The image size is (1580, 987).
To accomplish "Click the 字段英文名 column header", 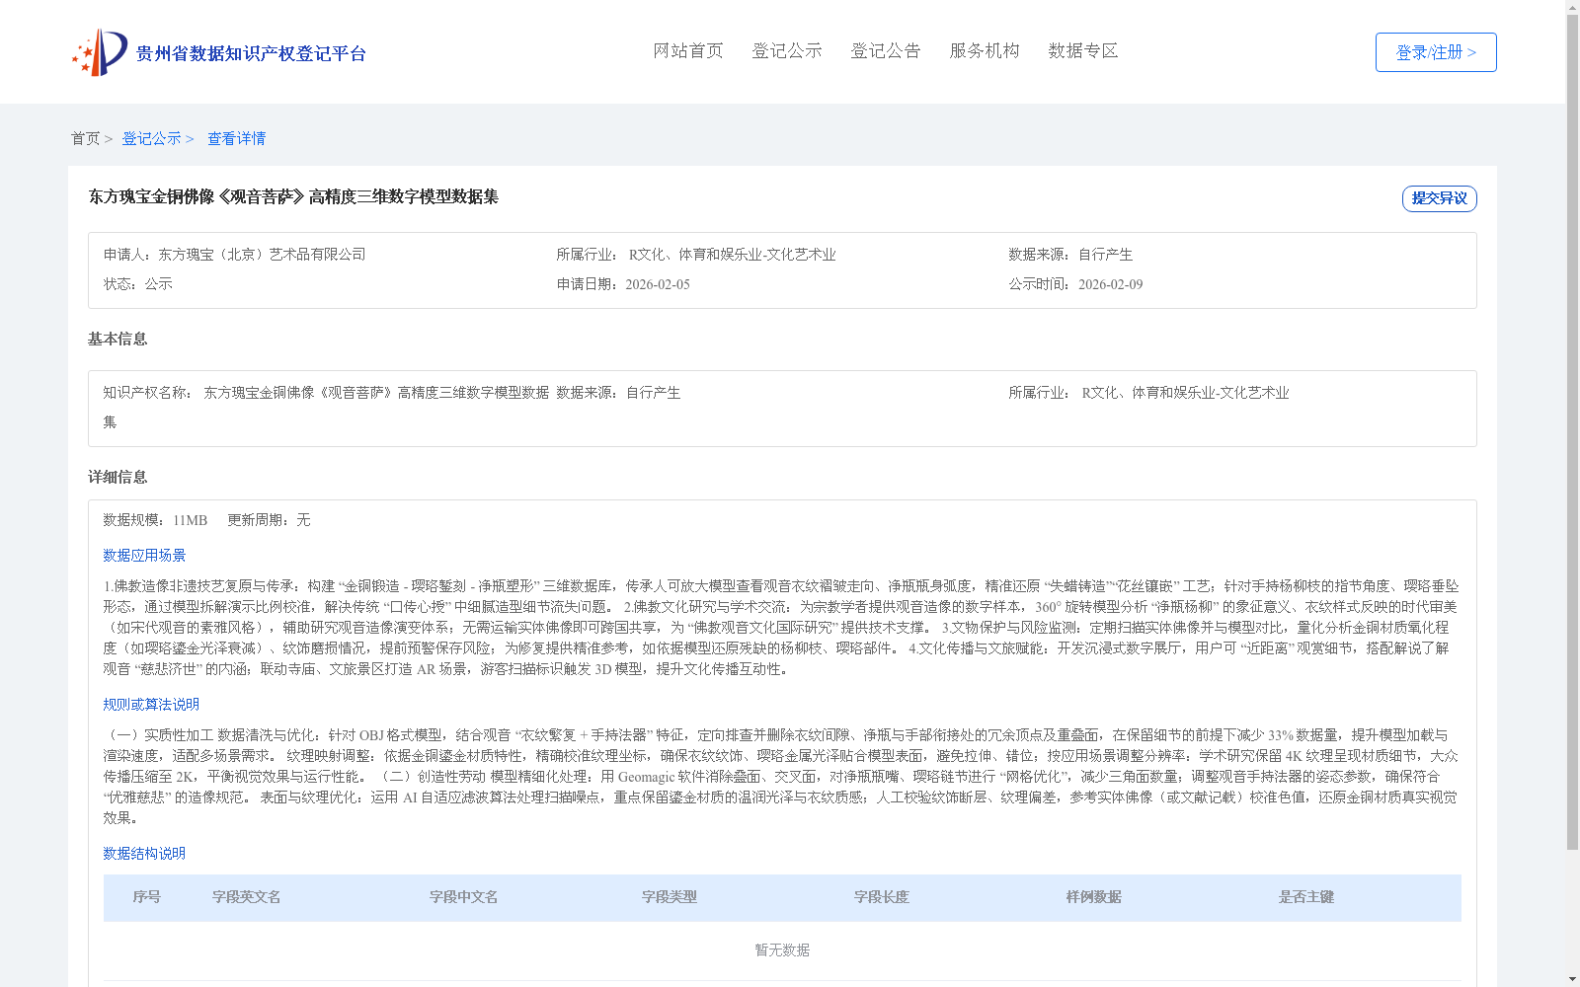I will tap(247, 897).
